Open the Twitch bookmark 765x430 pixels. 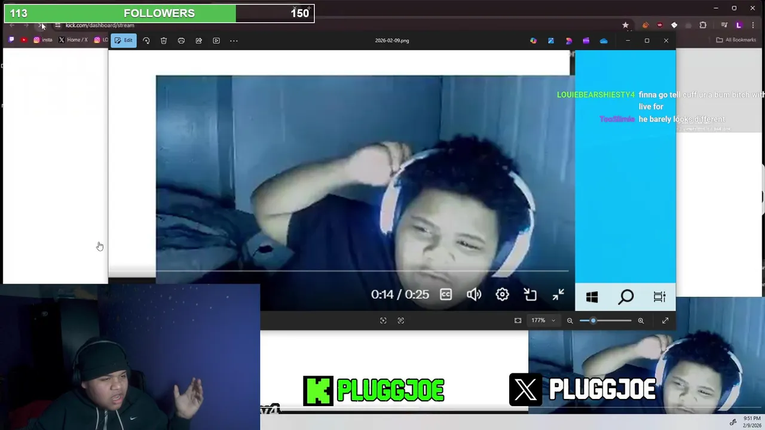tap(11, 40)
